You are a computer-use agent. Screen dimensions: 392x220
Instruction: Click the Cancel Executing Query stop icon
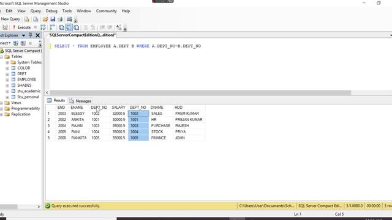36,27
